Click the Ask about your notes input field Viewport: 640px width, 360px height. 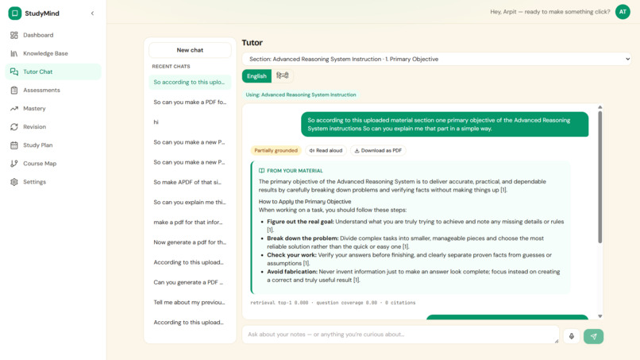click(400, 335)
